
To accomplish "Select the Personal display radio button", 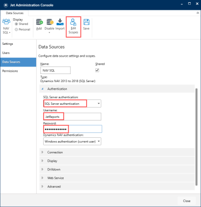I will pyautogui.click(x=16, y=30).
